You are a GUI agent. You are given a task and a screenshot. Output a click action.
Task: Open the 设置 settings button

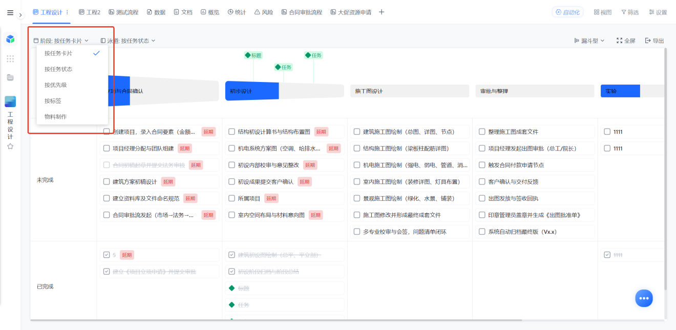coord(658,12)
